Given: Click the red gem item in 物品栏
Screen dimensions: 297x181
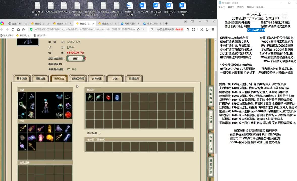Looking at the screenshot, I should [108, 97].
